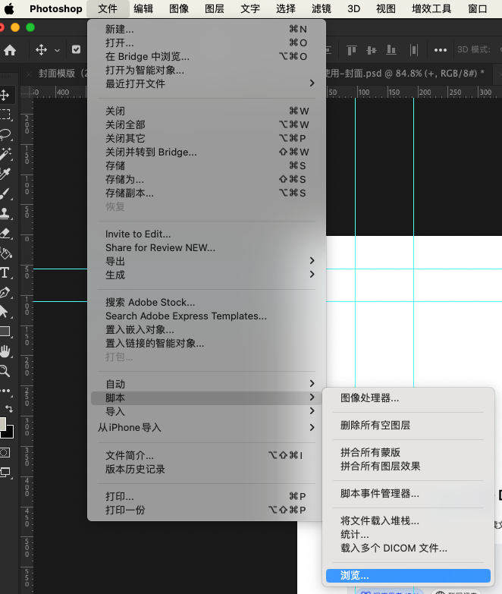
Task: Choose 新建... from the file menu
Action: tap(206, 29)
